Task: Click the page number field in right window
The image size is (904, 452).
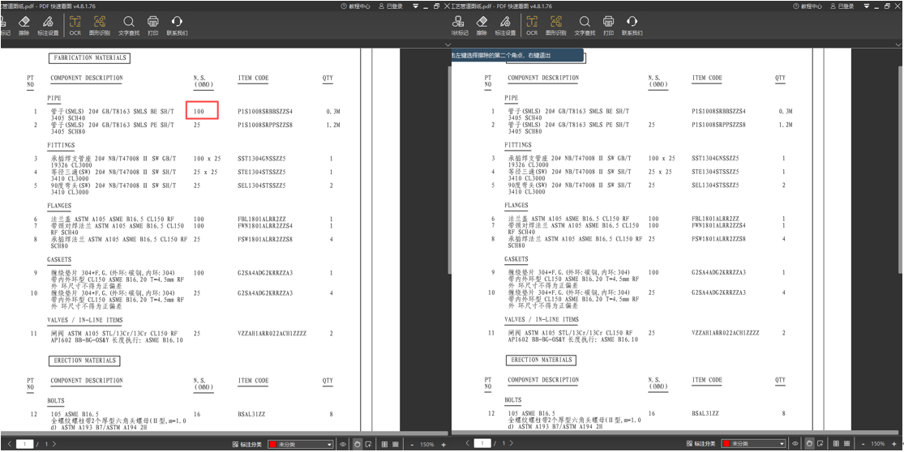Action: click(x=482, y=444)
